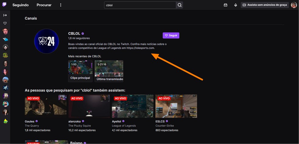Image resolution: width=299 pixels, height=144 pixels.
Task: Select the 4,1 mil espectadores text
Action: [x=125, y=130]
